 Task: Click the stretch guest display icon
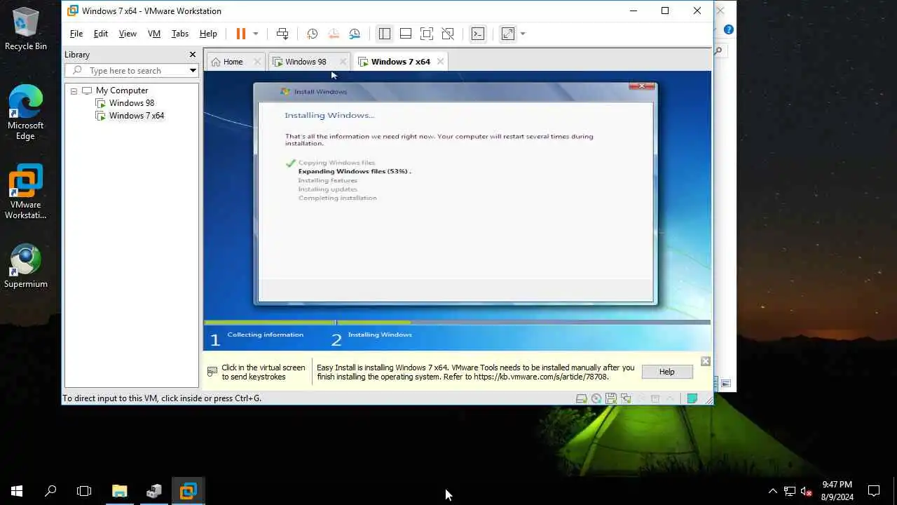(508, 34)
